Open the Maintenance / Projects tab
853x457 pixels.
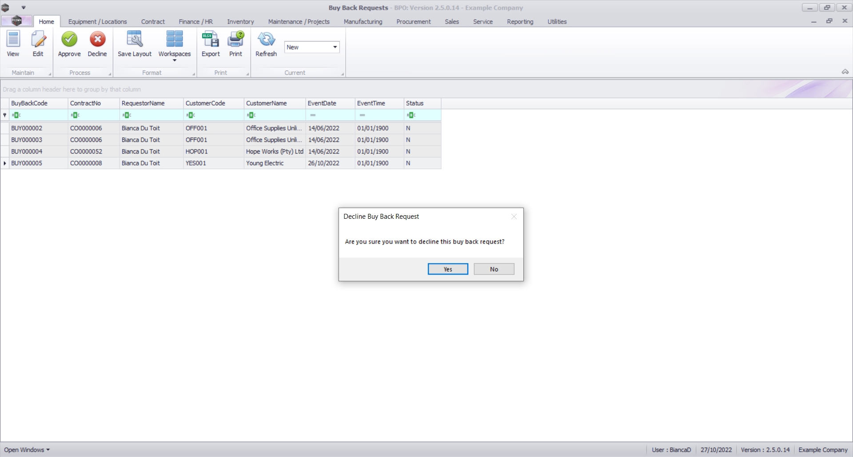pos(299,21)
